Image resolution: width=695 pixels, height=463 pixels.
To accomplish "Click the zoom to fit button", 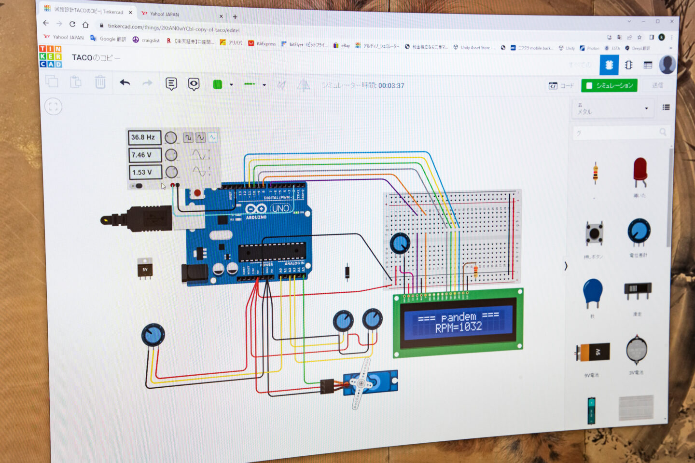I will (53, 107).
